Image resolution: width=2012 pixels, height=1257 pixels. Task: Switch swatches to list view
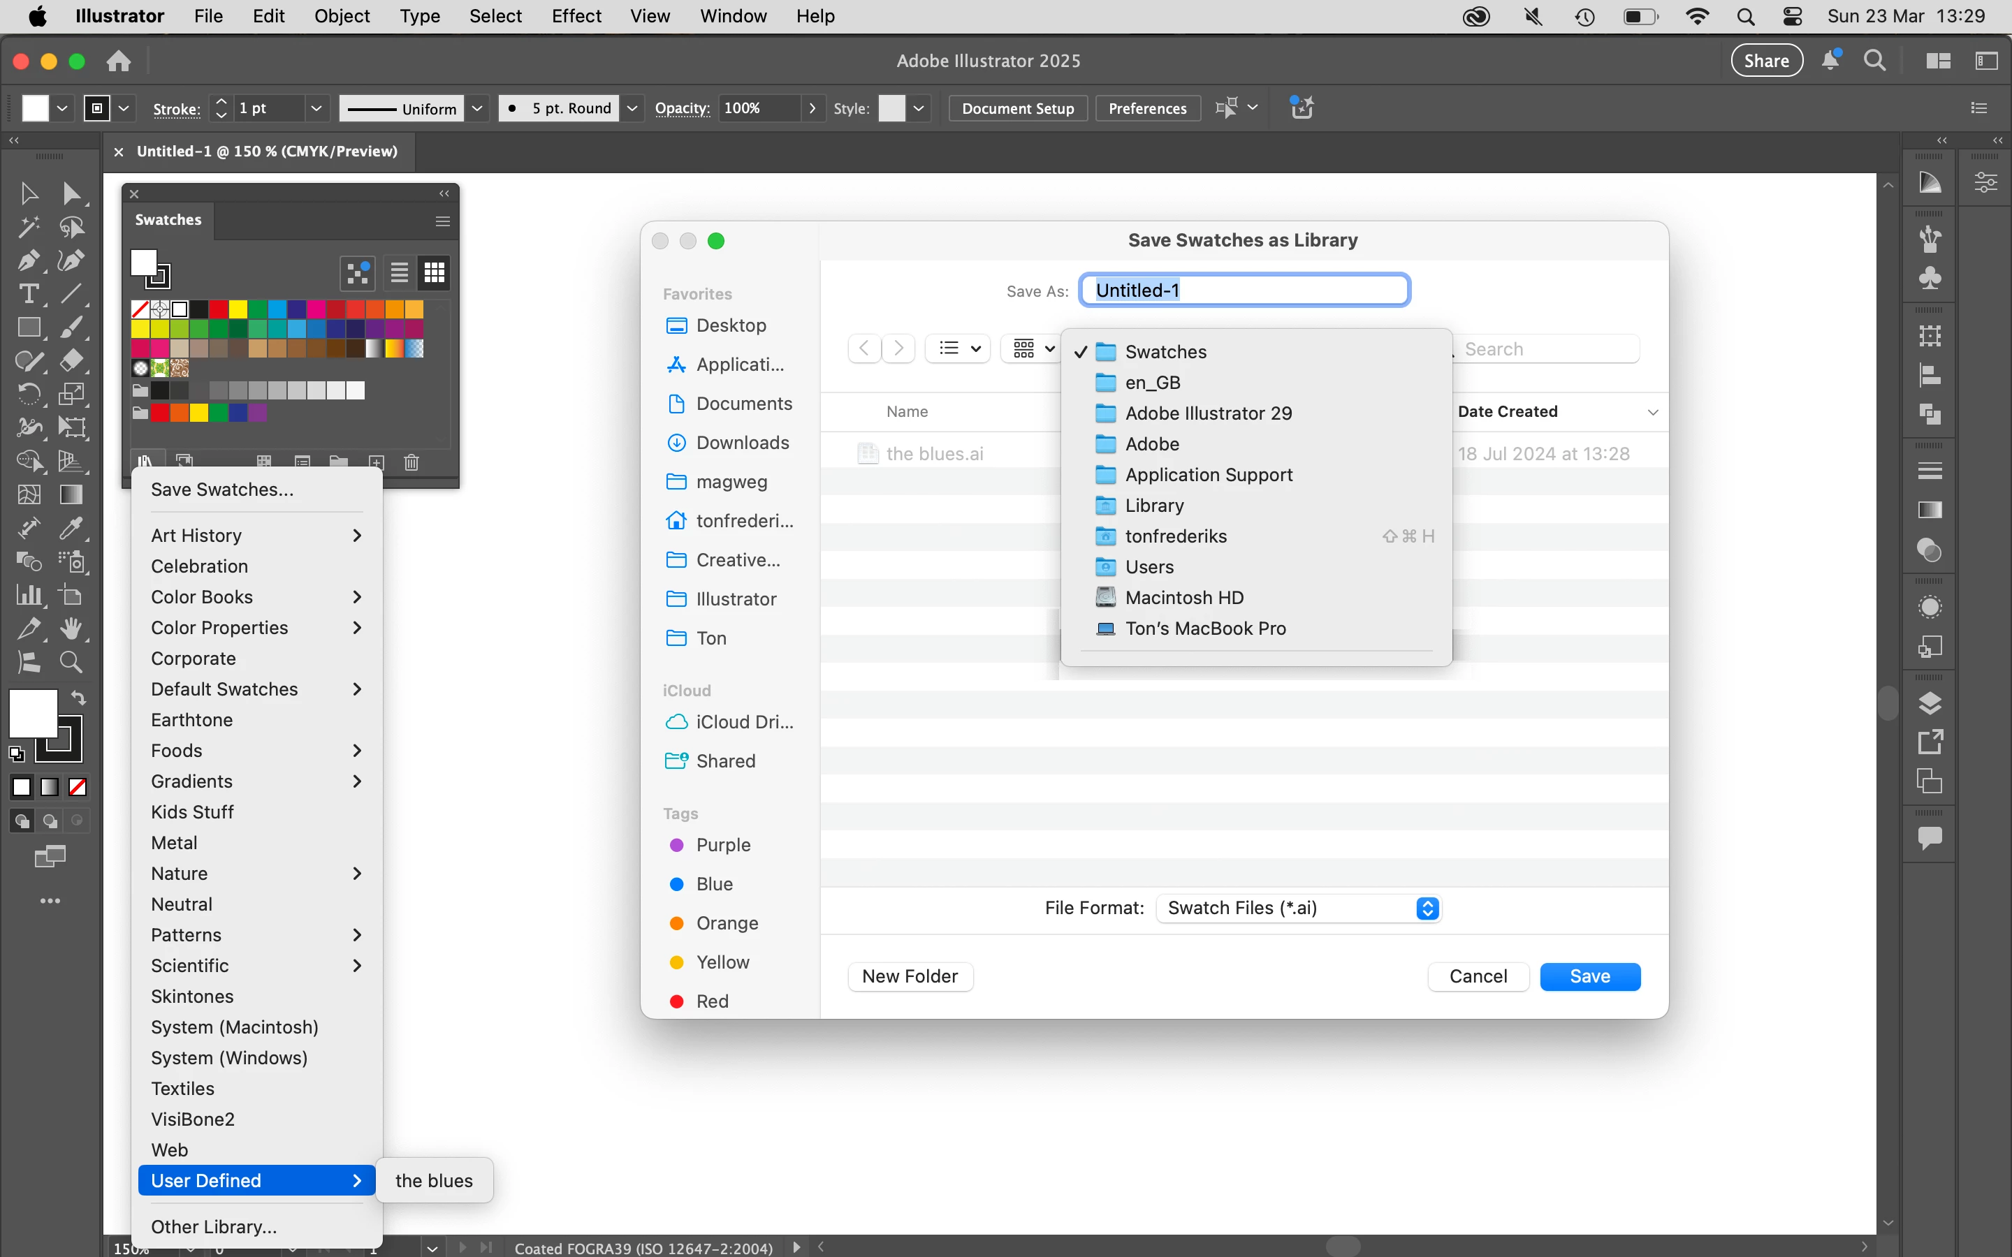tap(399, 272)
